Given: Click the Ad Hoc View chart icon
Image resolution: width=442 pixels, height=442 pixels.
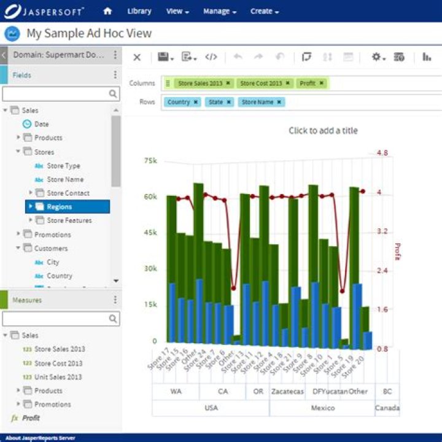Looking at the screenshot, I should (x=12, y=34).
